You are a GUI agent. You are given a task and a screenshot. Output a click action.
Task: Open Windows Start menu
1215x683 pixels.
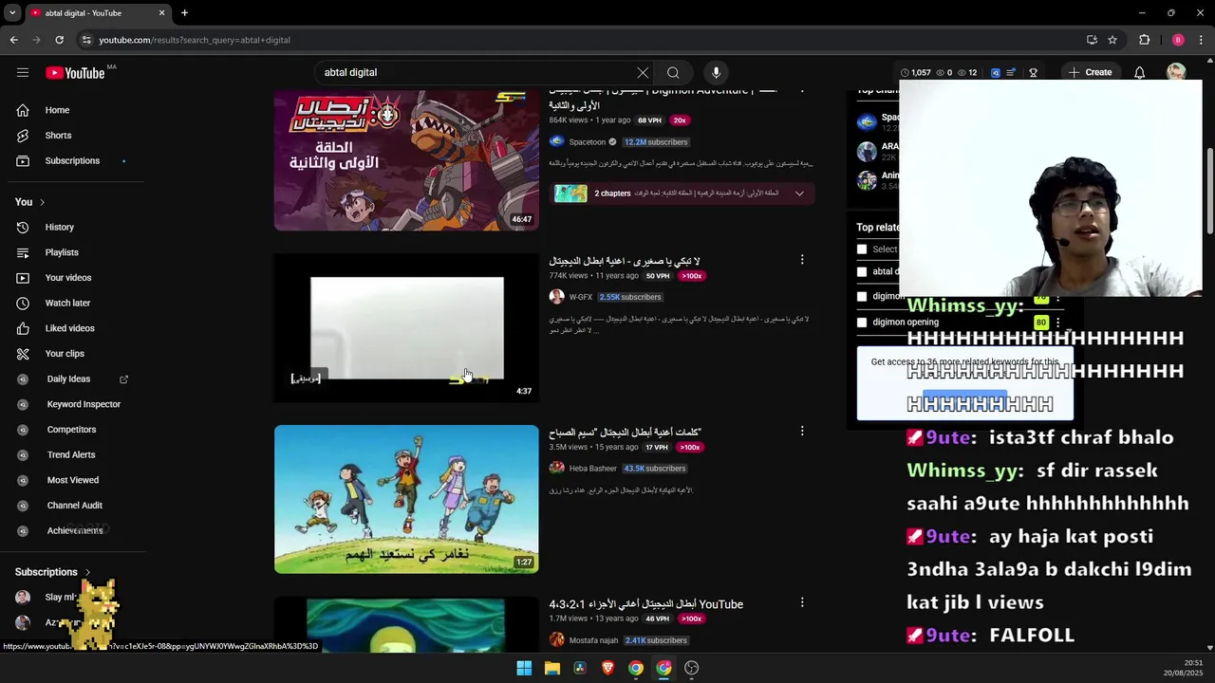(x=524, y=668)
